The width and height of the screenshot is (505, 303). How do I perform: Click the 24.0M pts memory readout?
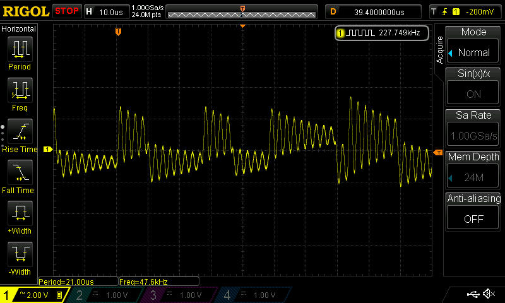pos(146,15)
